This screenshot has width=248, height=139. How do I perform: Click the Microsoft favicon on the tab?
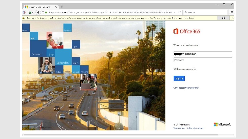pos(27,7)
